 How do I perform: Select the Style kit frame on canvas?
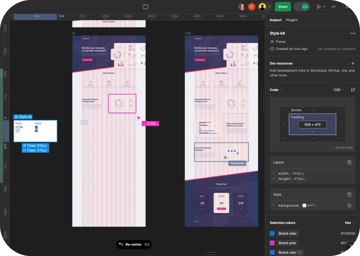(35, 131)
